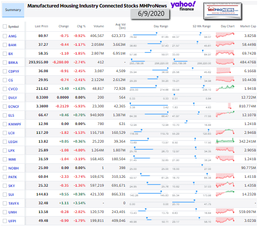Sort by Last Price column header
Screen dimensions: 258x228
(41, 26)
